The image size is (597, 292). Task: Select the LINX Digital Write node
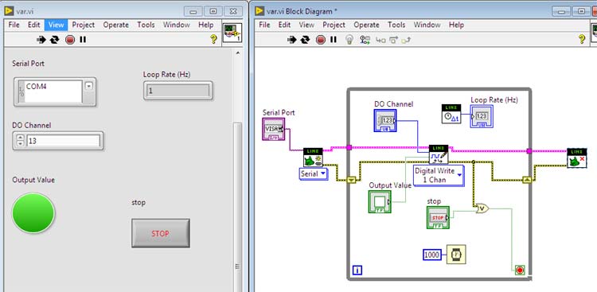439,154
